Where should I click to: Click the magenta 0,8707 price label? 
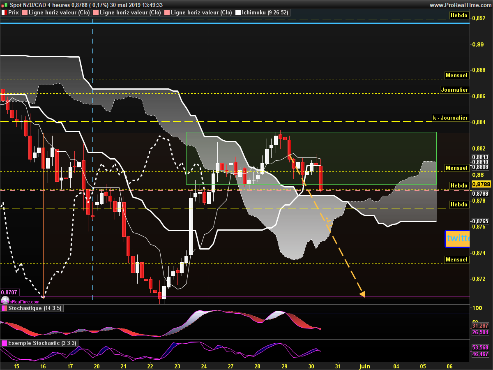tap(10, 292)
